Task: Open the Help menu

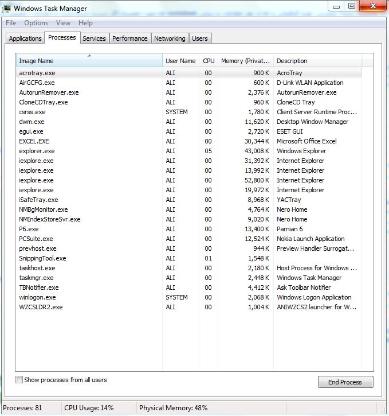Action: coord(85,23)
